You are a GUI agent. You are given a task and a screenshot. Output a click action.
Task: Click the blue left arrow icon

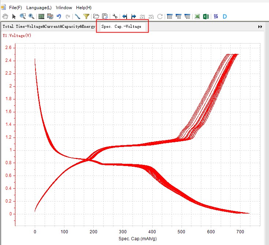tap(124, 16)
